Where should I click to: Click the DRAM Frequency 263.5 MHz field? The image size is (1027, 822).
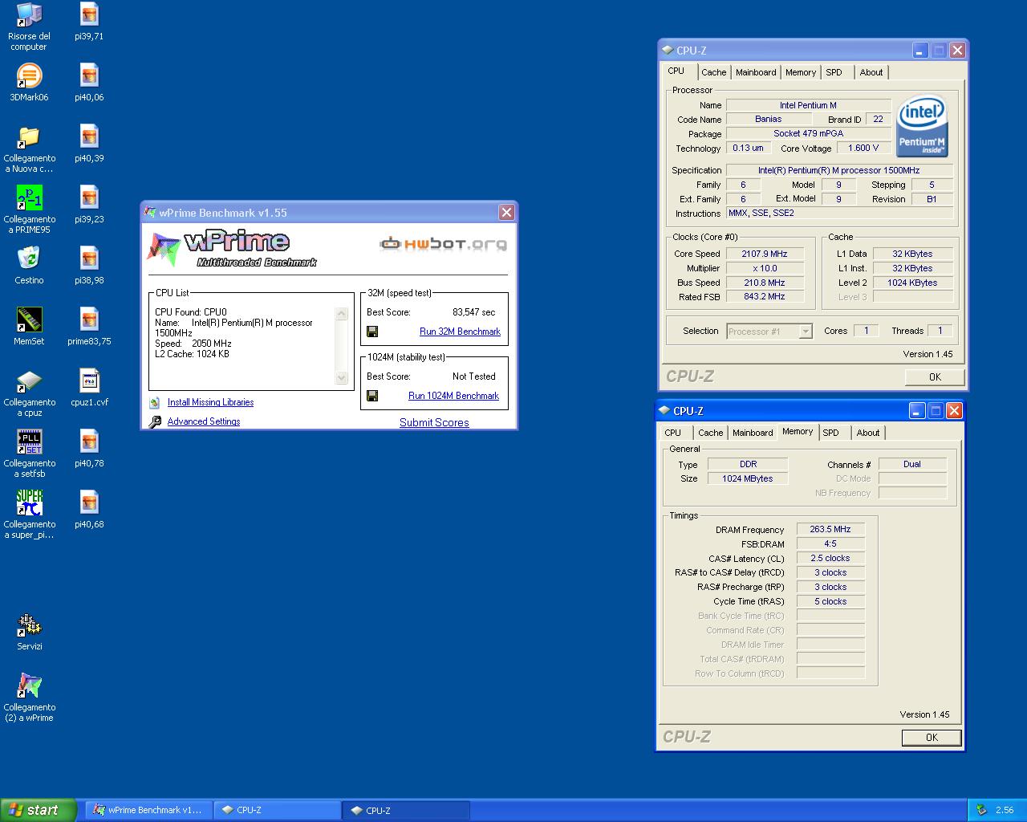[x=830, y=530]
